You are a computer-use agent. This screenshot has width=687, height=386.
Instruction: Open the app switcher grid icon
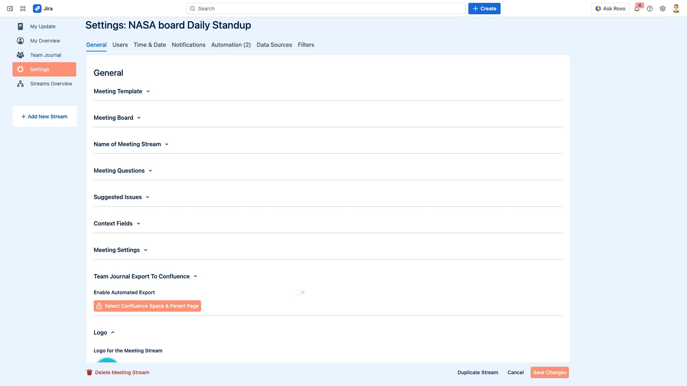click(x=23, y=8)
